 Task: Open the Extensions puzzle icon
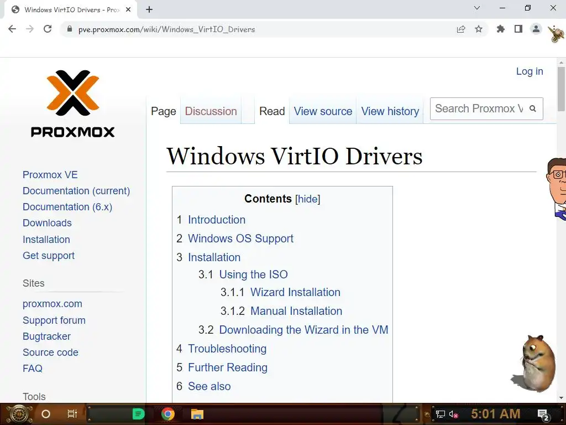pos(501,29)
